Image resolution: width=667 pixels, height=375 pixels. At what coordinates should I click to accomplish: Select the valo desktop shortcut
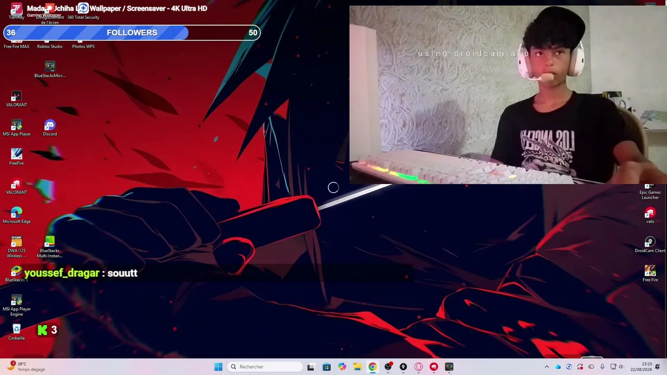(650, 216)
